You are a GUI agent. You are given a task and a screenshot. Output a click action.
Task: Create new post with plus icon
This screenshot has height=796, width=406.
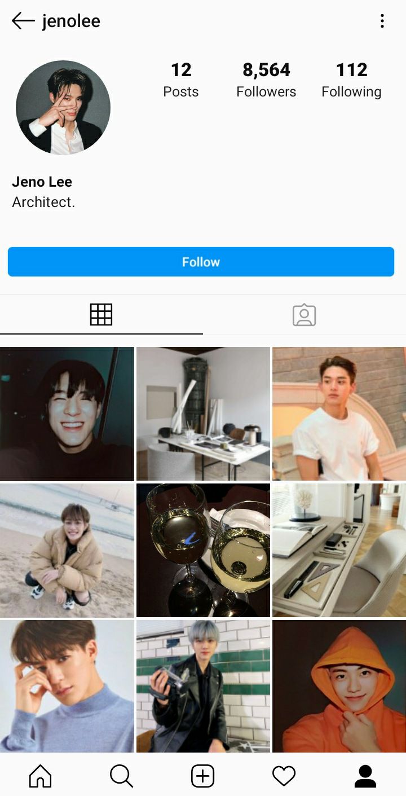point(202,776)
